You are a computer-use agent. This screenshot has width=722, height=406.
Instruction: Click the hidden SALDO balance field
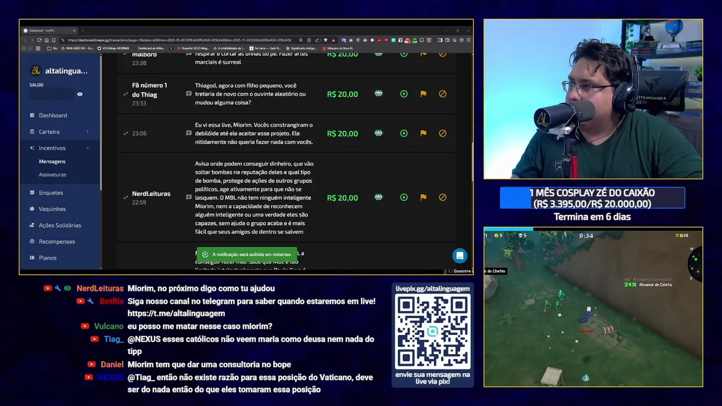[x=51, y=94]
